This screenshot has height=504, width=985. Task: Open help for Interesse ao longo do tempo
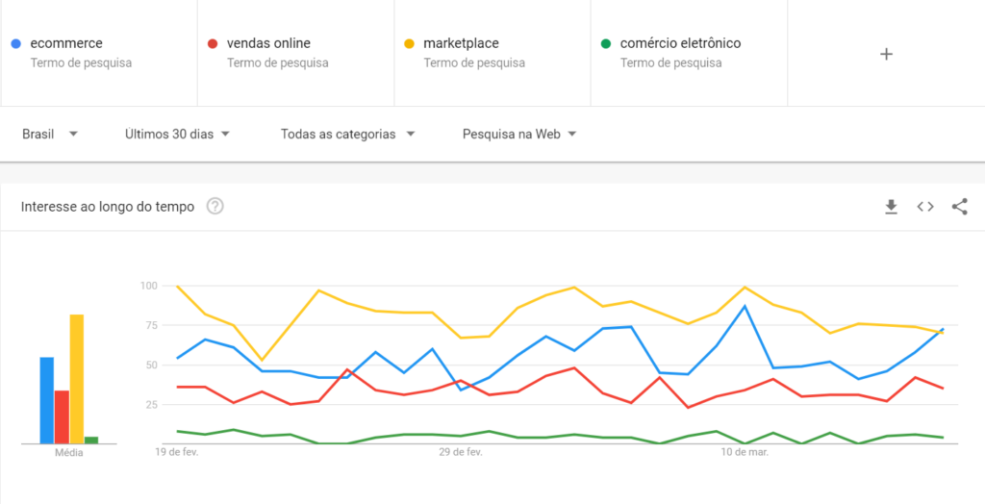point(215,206)
